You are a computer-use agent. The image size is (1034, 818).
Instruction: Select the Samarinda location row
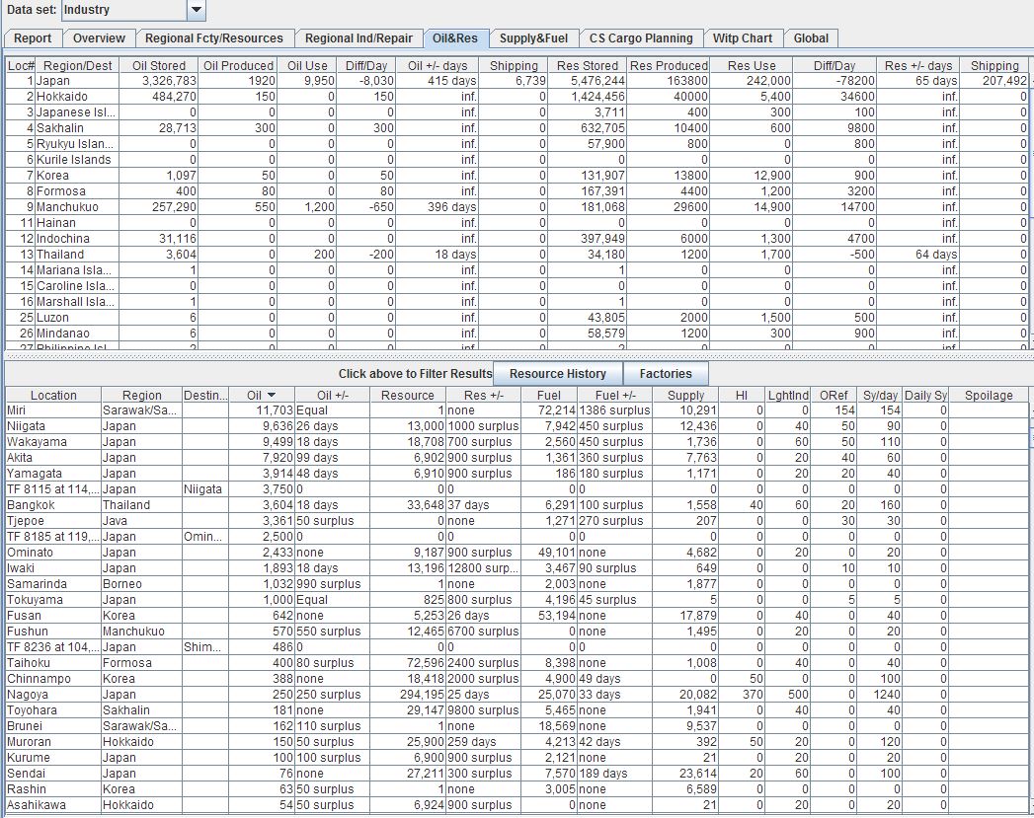point(517,584)
